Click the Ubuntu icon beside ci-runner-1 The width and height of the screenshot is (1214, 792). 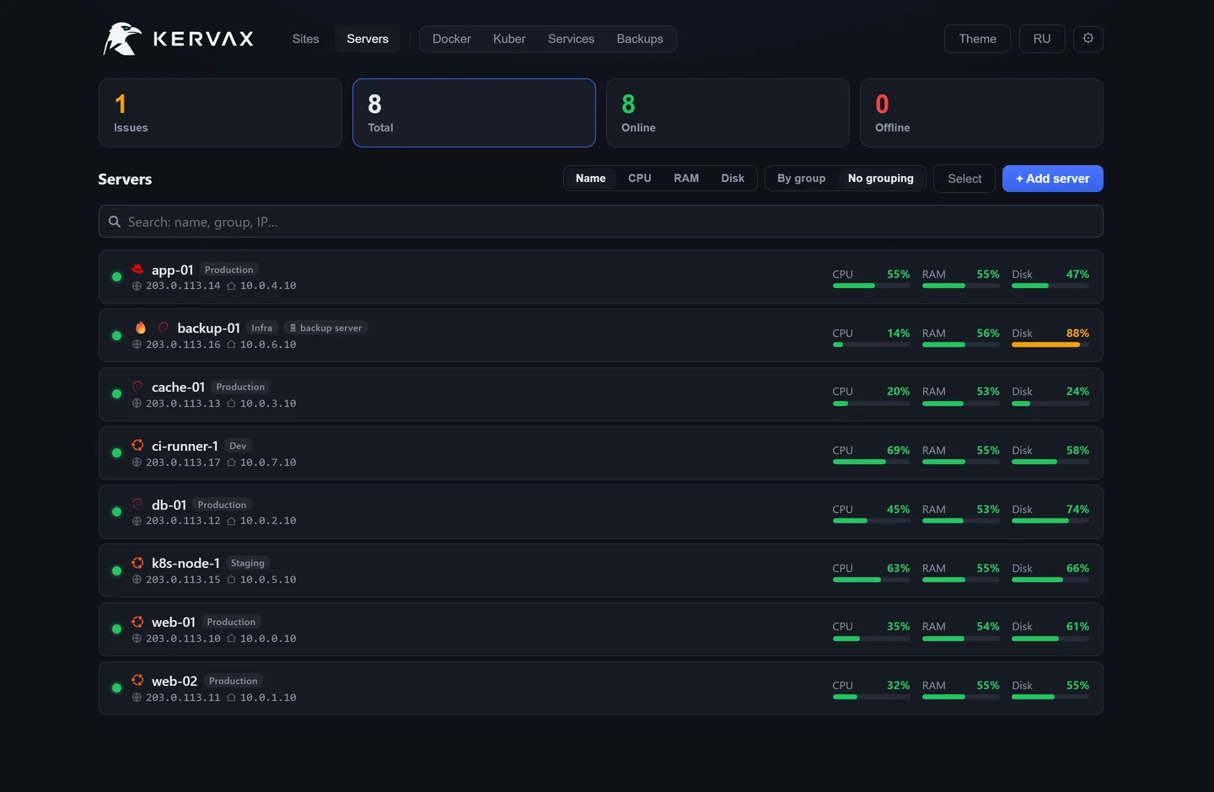click(x=137, y=445)
